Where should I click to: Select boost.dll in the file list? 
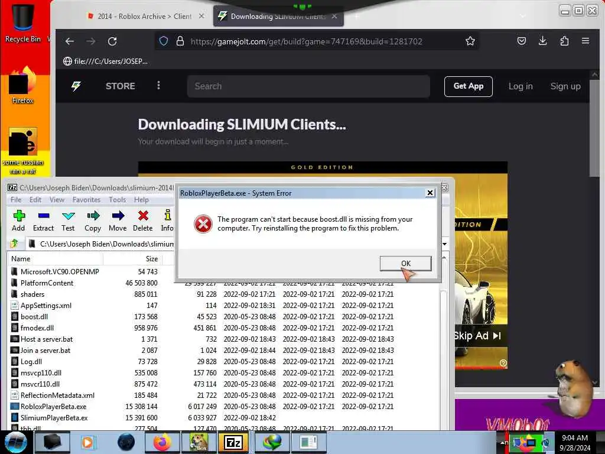(34, 317)
